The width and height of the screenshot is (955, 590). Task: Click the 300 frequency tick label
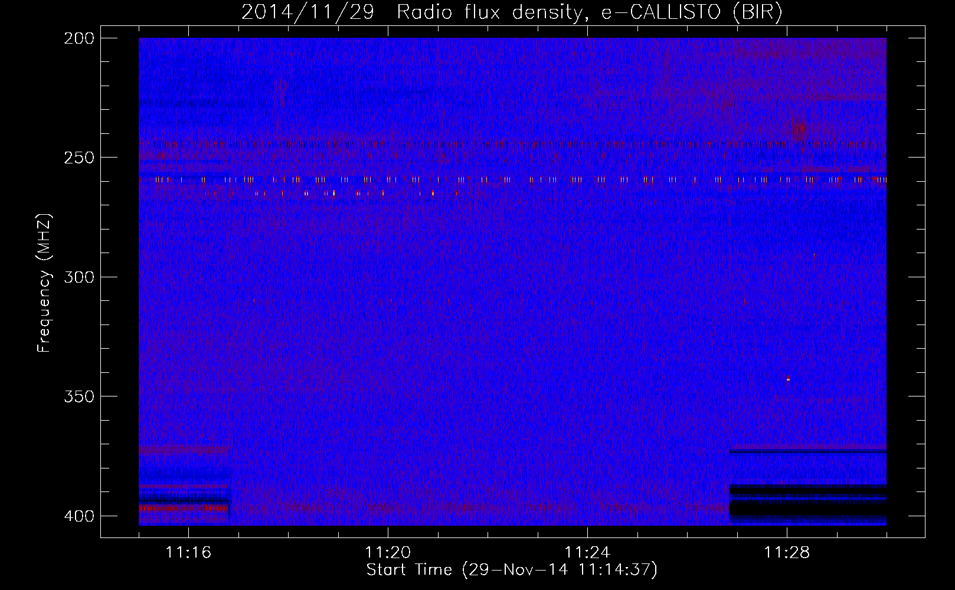tap(79, 277)
